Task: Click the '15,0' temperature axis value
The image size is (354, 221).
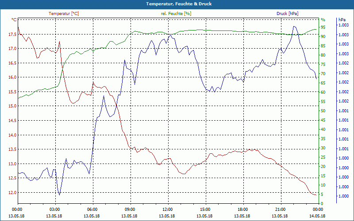Action: [x=13, y=106]
